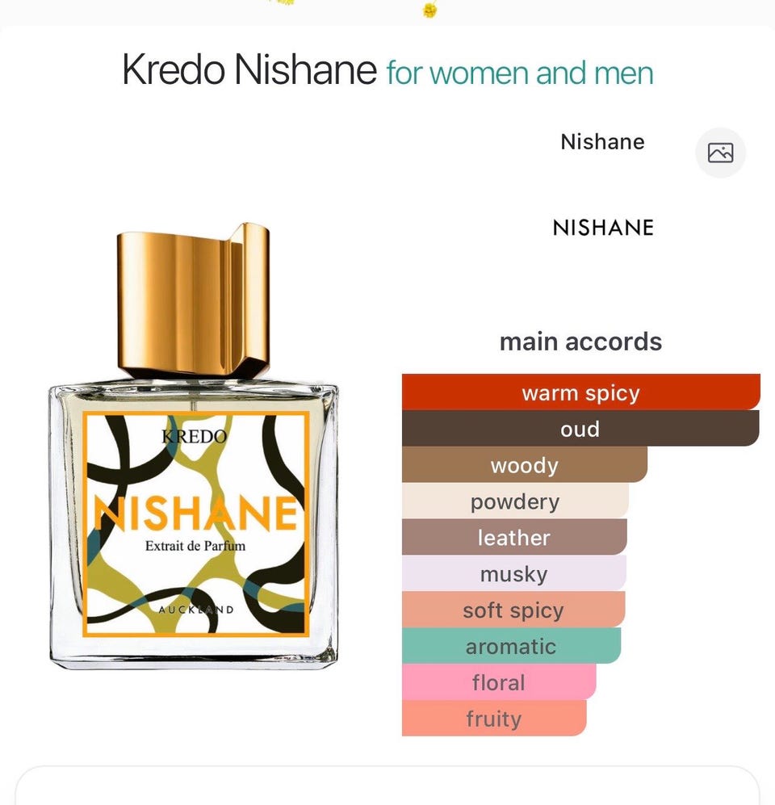Select the fruity accord bar

click(x=494, y=718)
